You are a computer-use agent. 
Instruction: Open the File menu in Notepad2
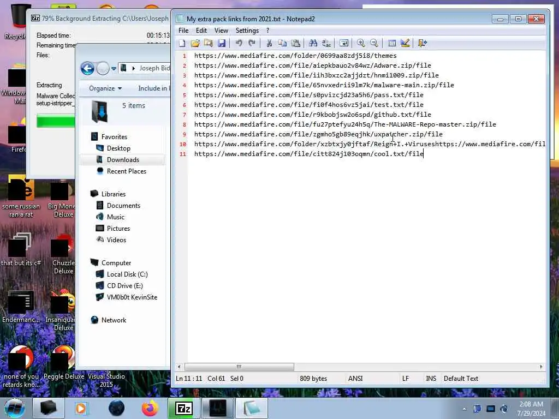[x=183, y=31]
